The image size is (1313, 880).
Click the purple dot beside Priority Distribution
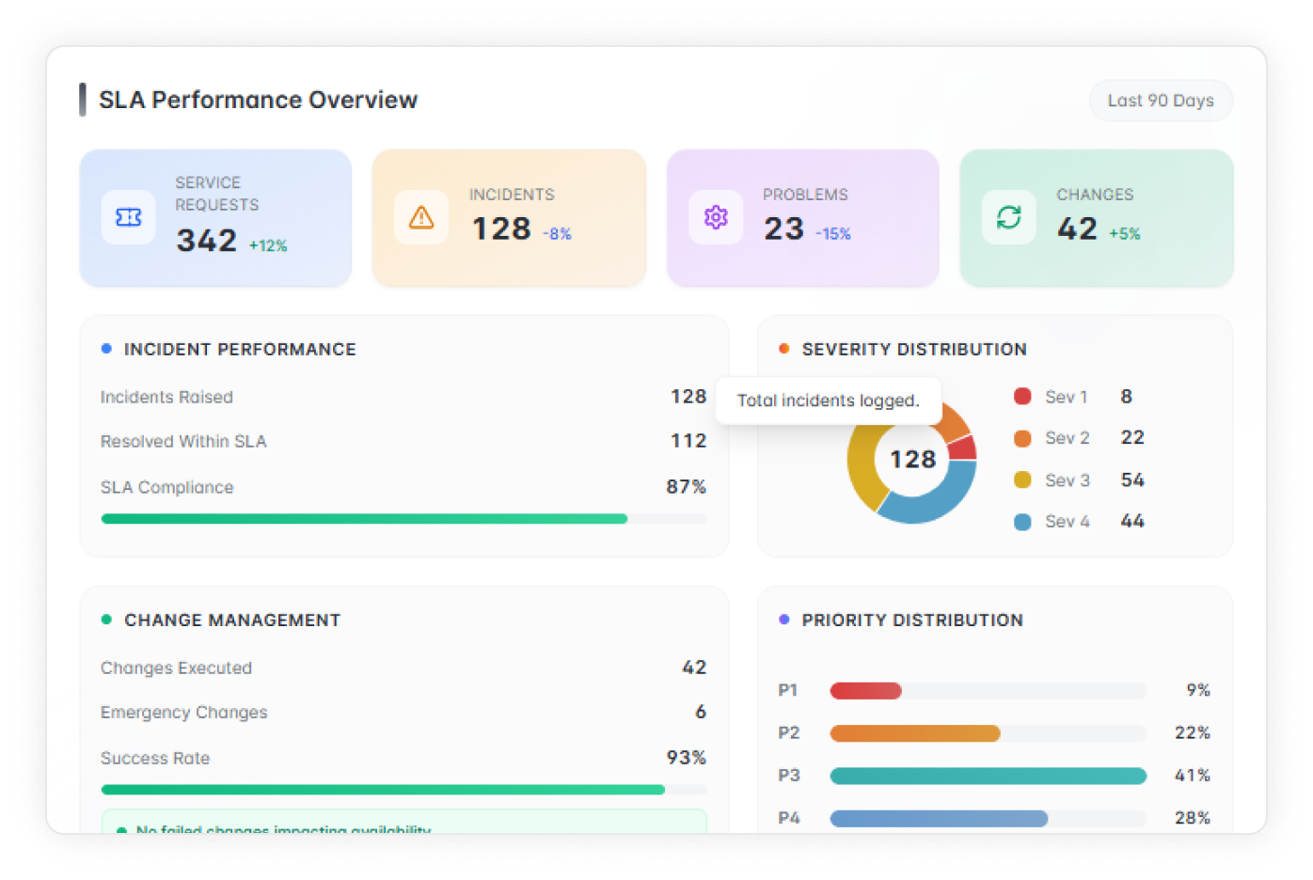(x=784, y=620)
